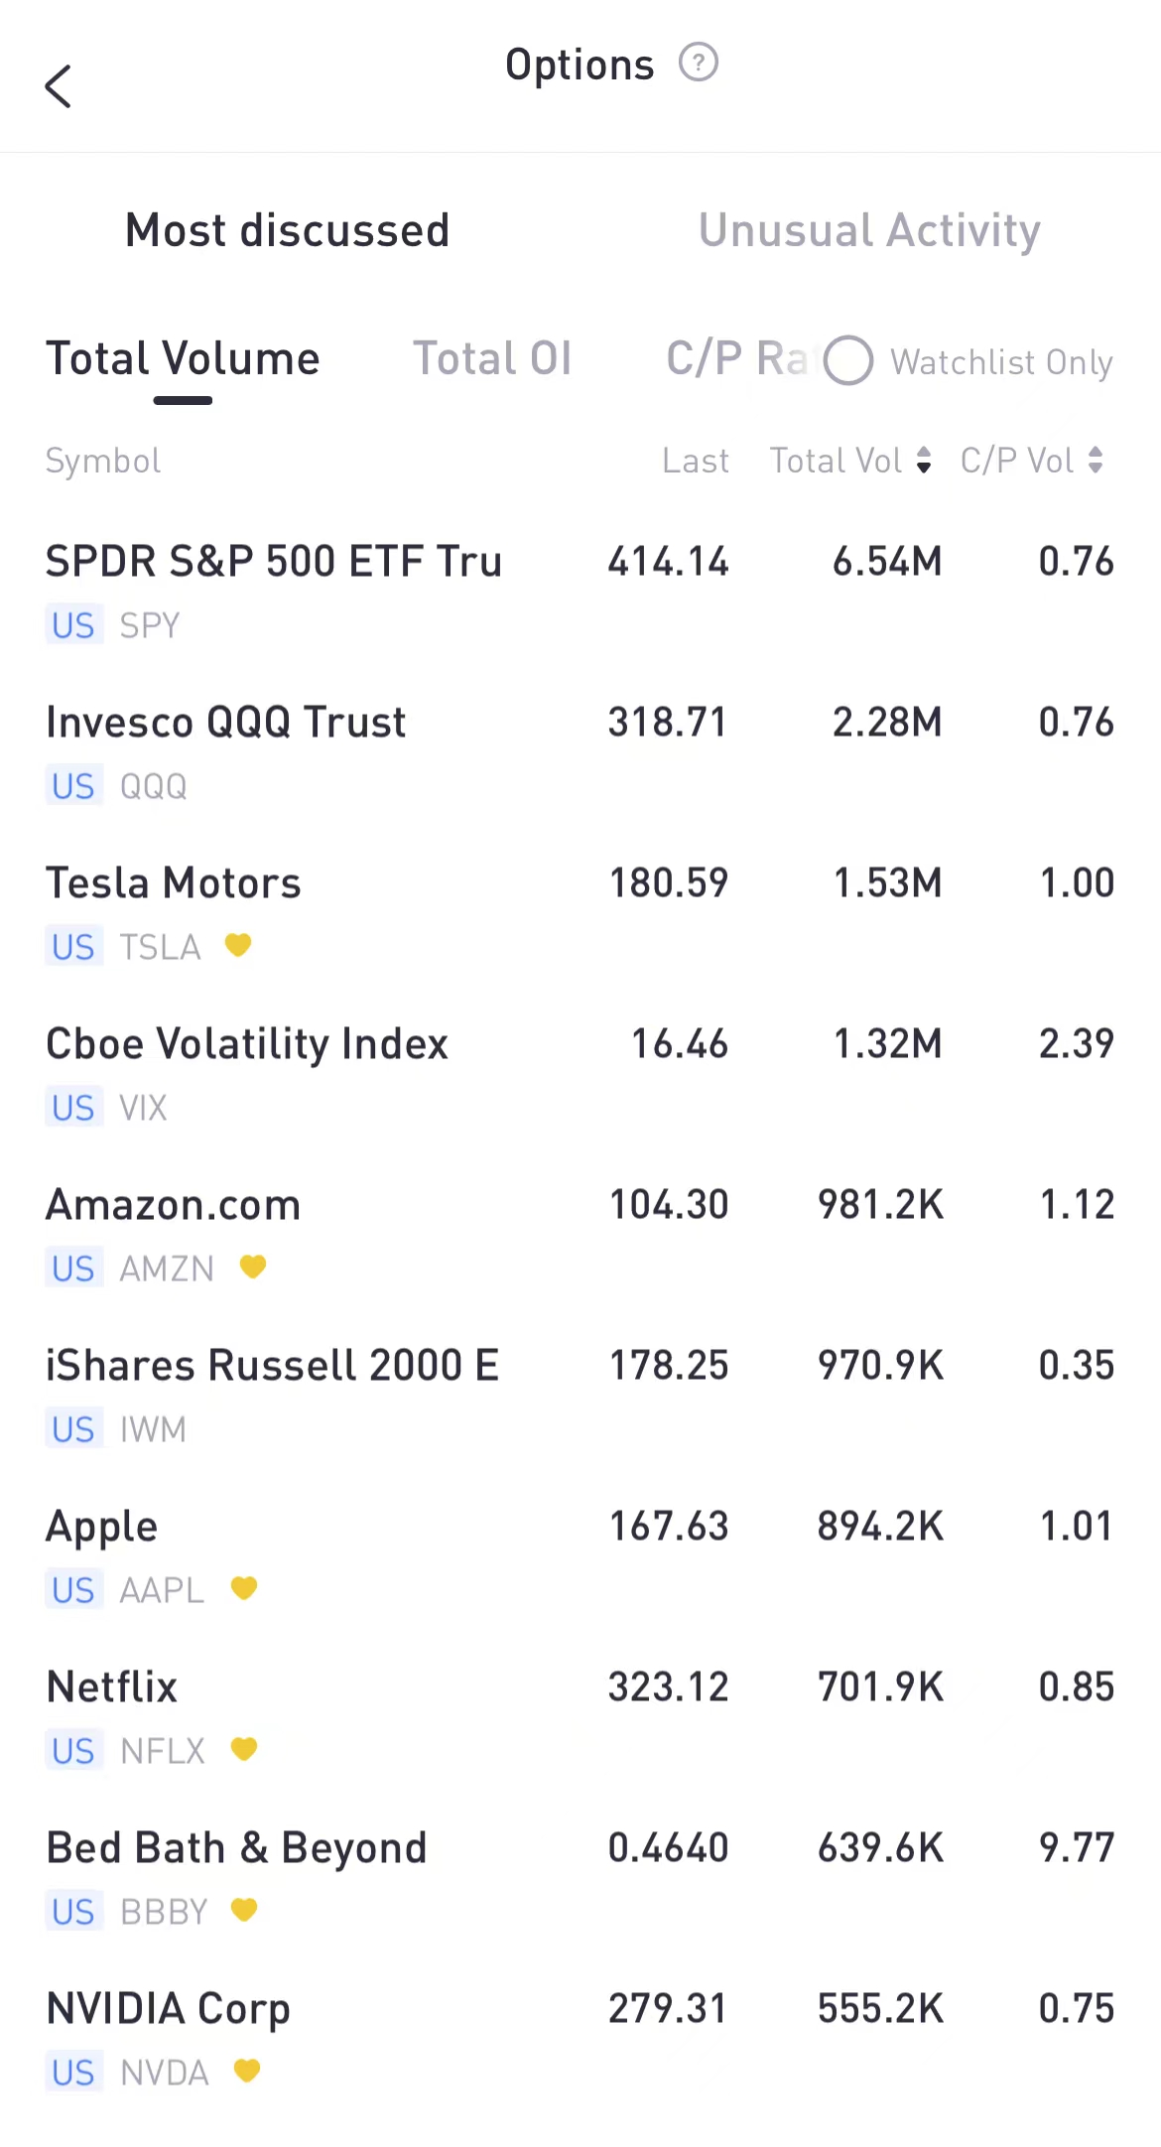Switch to Total OI sub-tab
This screenshot has height=2147, width=1161.
coord(492,359)
